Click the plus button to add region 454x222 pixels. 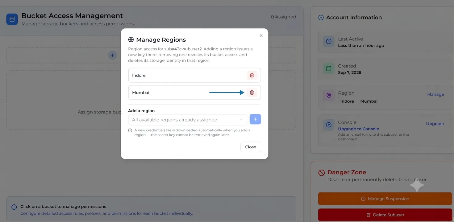(255, 119)
